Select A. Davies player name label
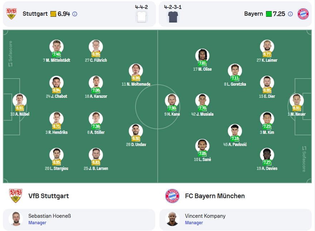315x231 pixels. click(267, 169)
